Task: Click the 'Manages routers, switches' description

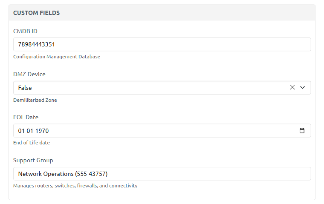Action: point(75,186)
